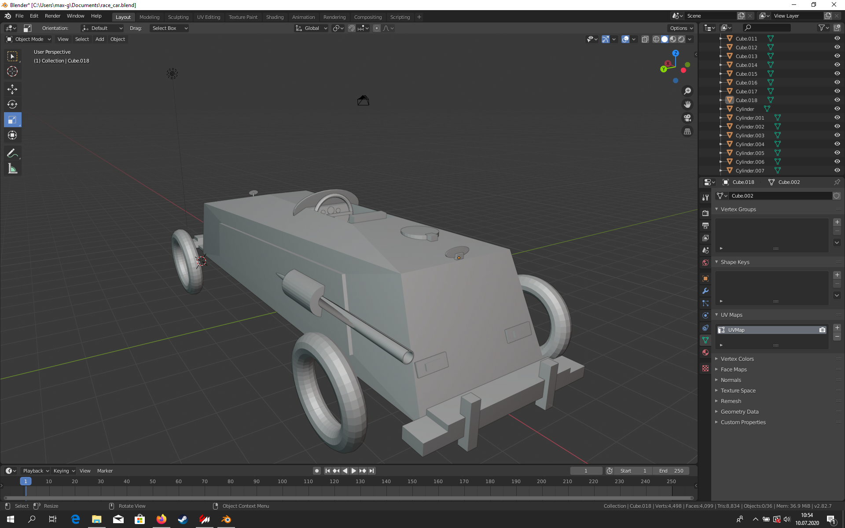This screenshot has height=528, width=845.
Task: Activate the 3D Cursor tool
Action: coord(12,71)
